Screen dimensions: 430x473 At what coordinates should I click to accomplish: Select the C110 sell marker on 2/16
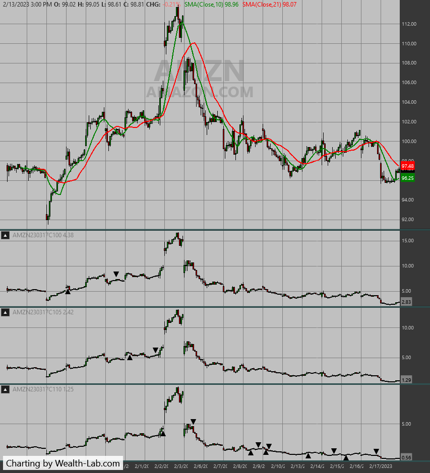376,451
